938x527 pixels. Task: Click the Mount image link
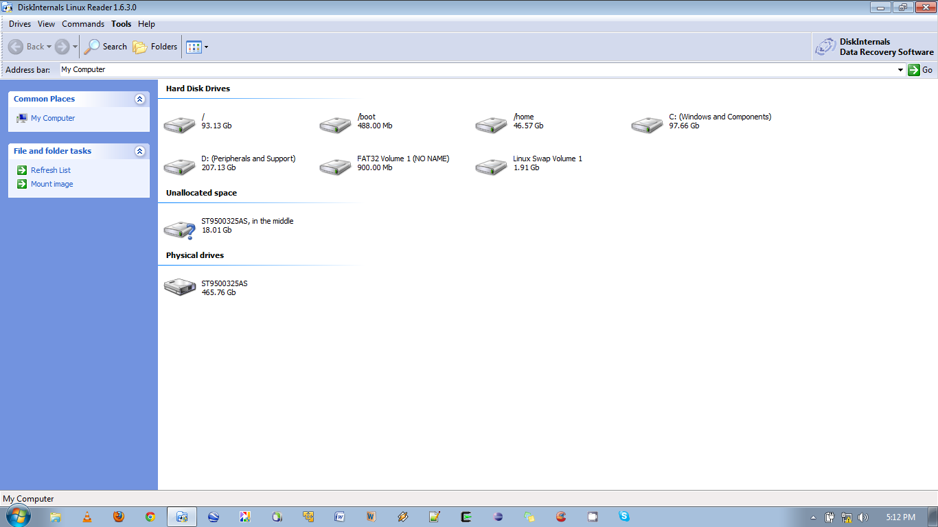52,184
